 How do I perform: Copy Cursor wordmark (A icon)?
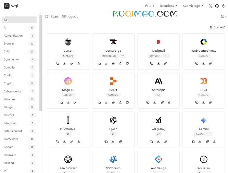pos(79,63)
